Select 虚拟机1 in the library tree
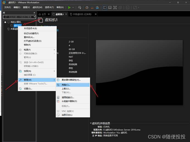The image size is (190, 142). [18, 26]
